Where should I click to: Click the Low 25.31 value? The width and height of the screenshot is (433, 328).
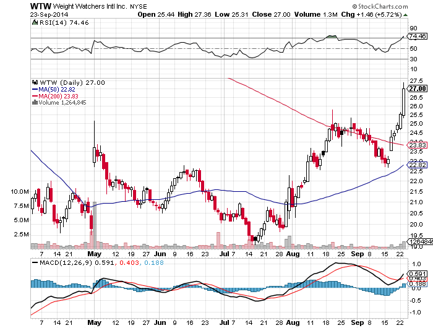[x=231, y=14]
